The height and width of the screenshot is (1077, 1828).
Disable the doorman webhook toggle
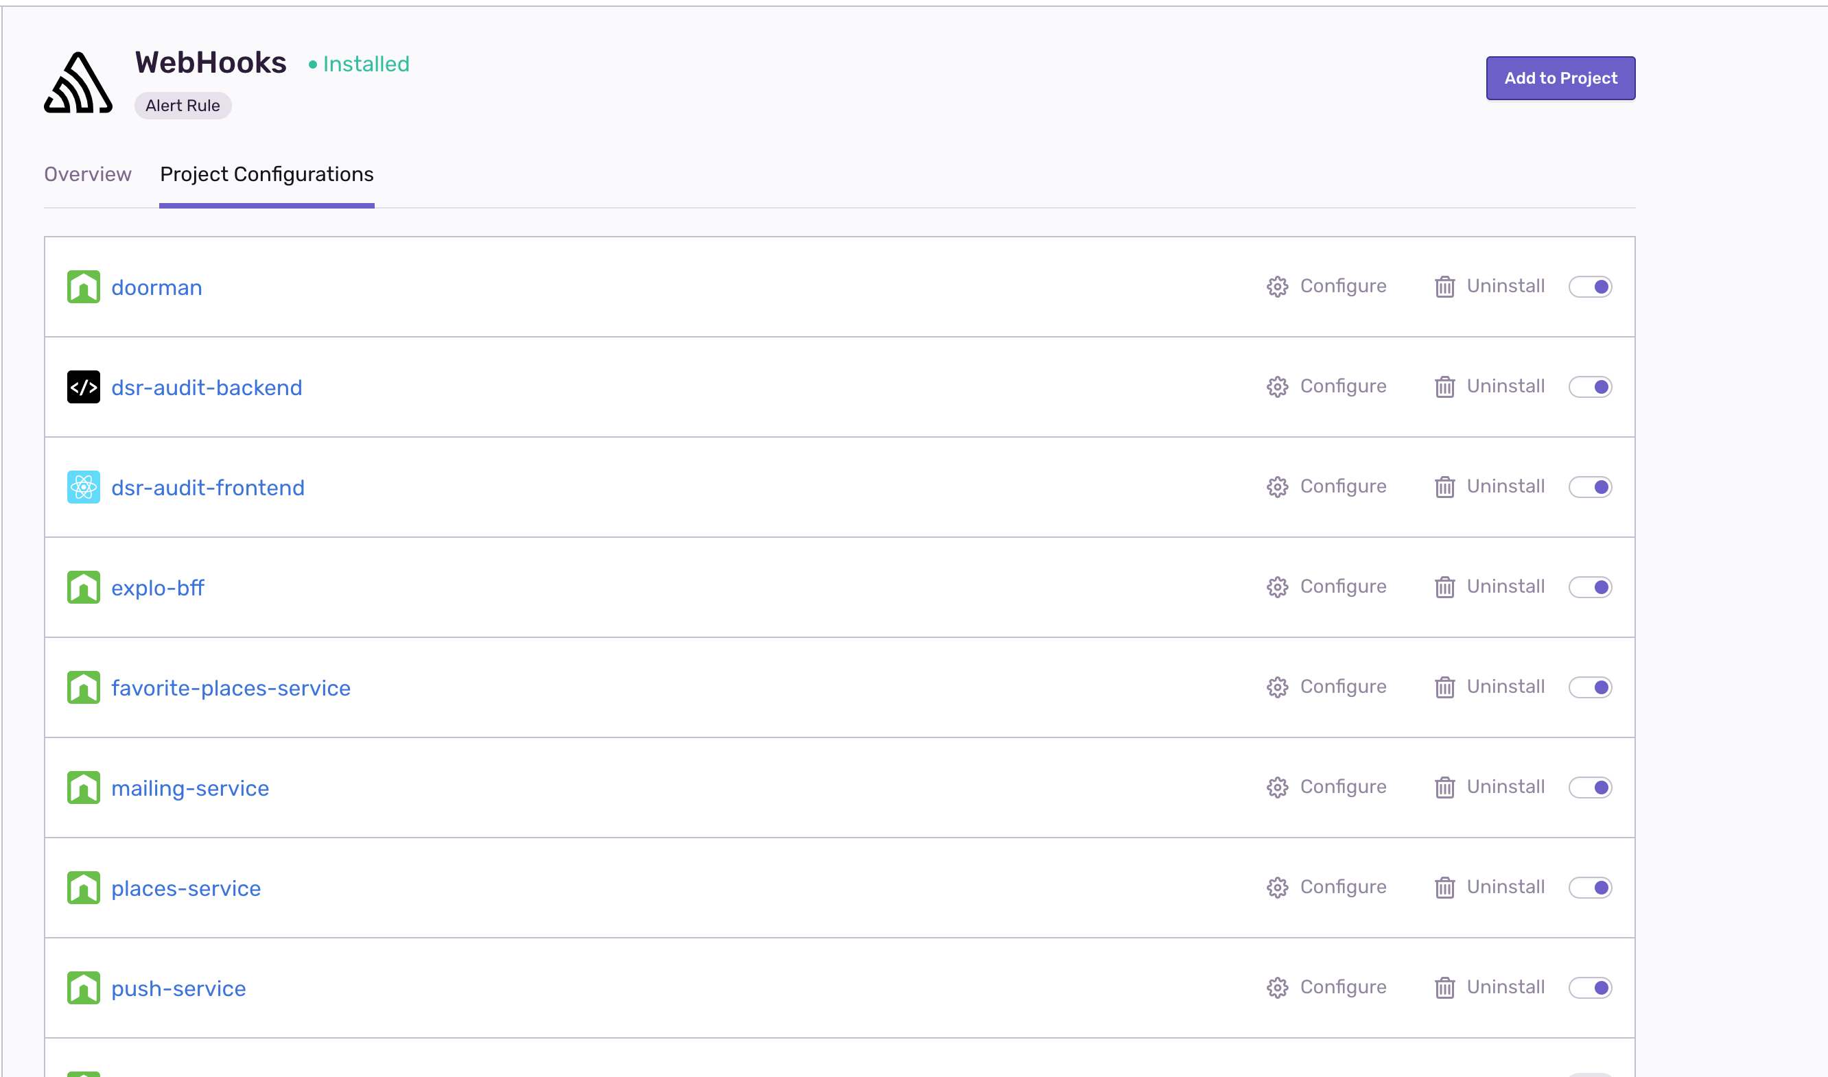(x=1589, y=287)
